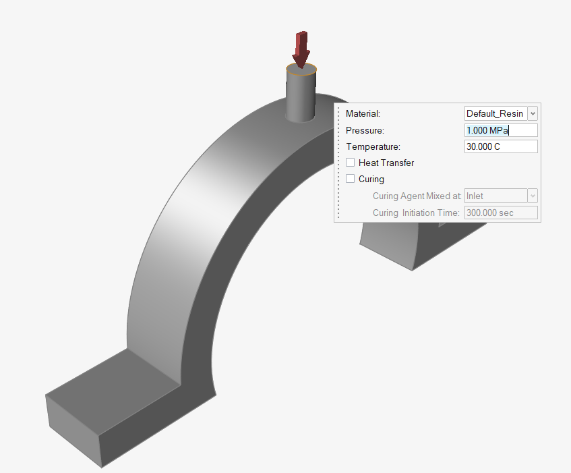Enable the Curing checkbox
571x473 pixels.
point(350,179)
